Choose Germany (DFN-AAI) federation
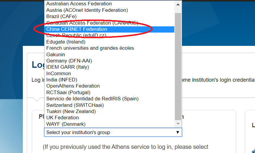Screen dimensions: 255x153 69,61
